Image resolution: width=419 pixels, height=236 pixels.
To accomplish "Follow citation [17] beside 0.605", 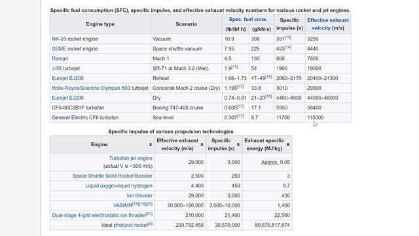I will (240, 106).
